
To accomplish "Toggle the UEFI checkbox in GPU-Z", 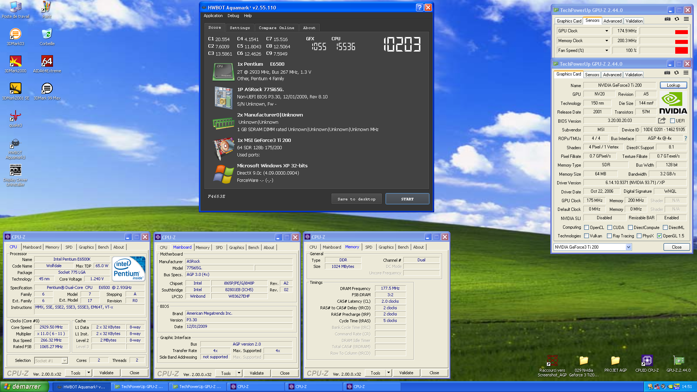I will [672, 121].
